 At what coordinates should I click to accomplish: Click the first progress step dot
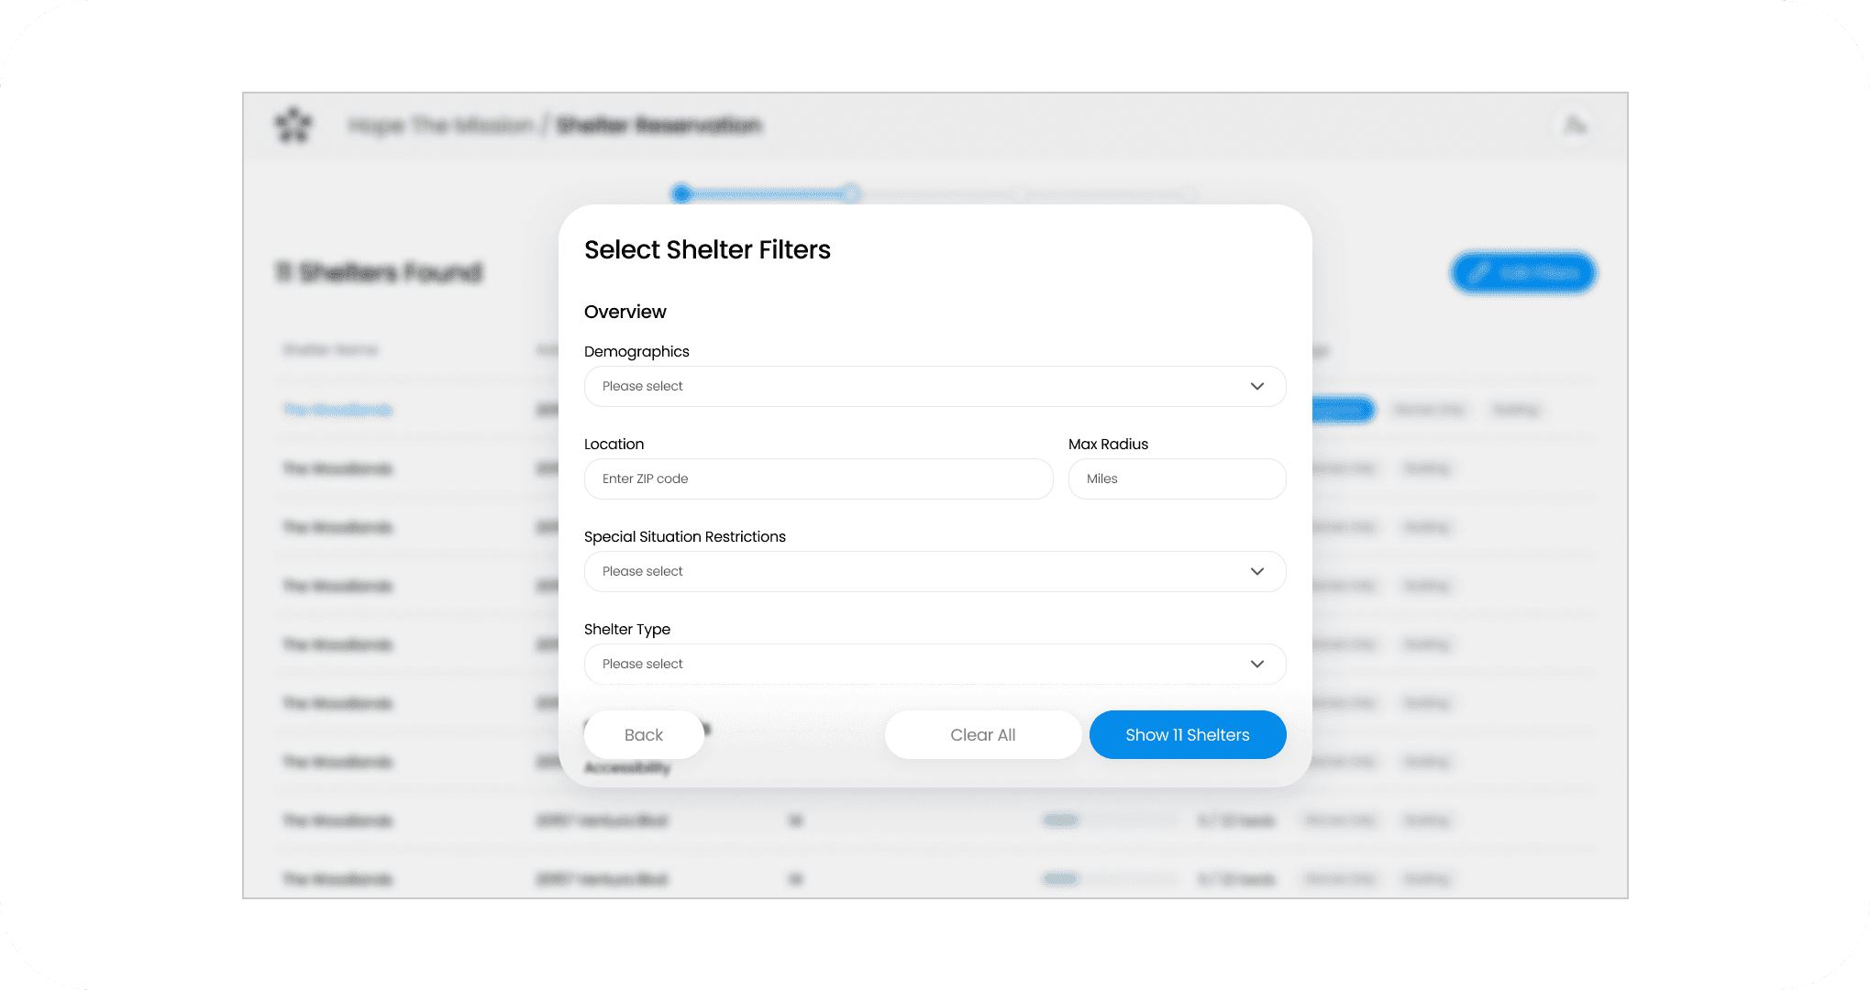pos(681,193)
